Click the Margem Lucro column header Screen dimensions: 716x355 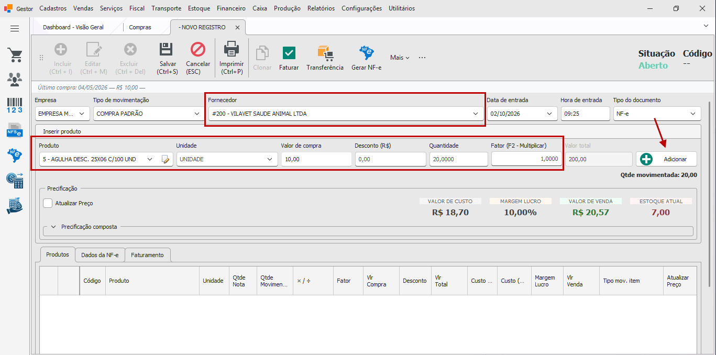click(x=547, y=281)
